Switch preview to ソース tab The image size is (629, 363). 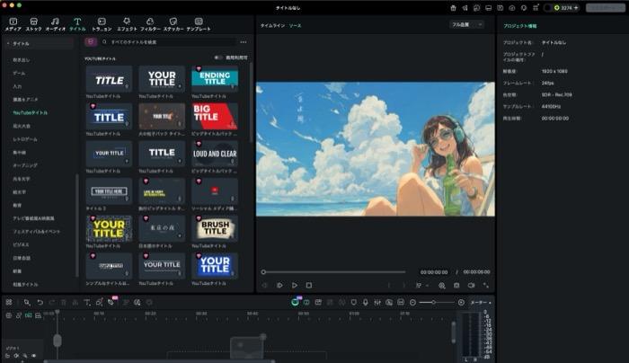(296, 26)
